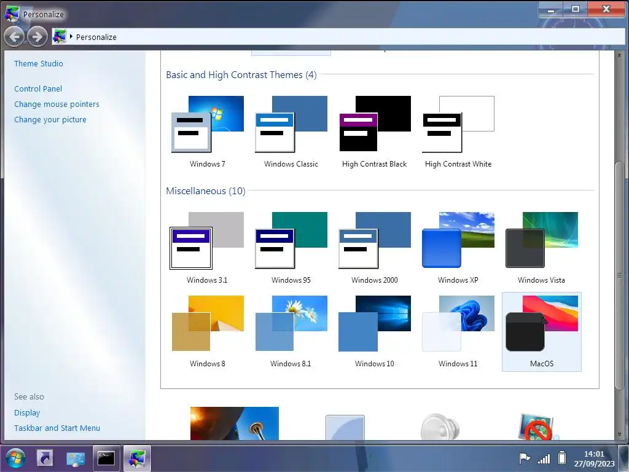Open the control panel taskbar icon
Screen dimensions: 629x472
(x=76, y=458)
